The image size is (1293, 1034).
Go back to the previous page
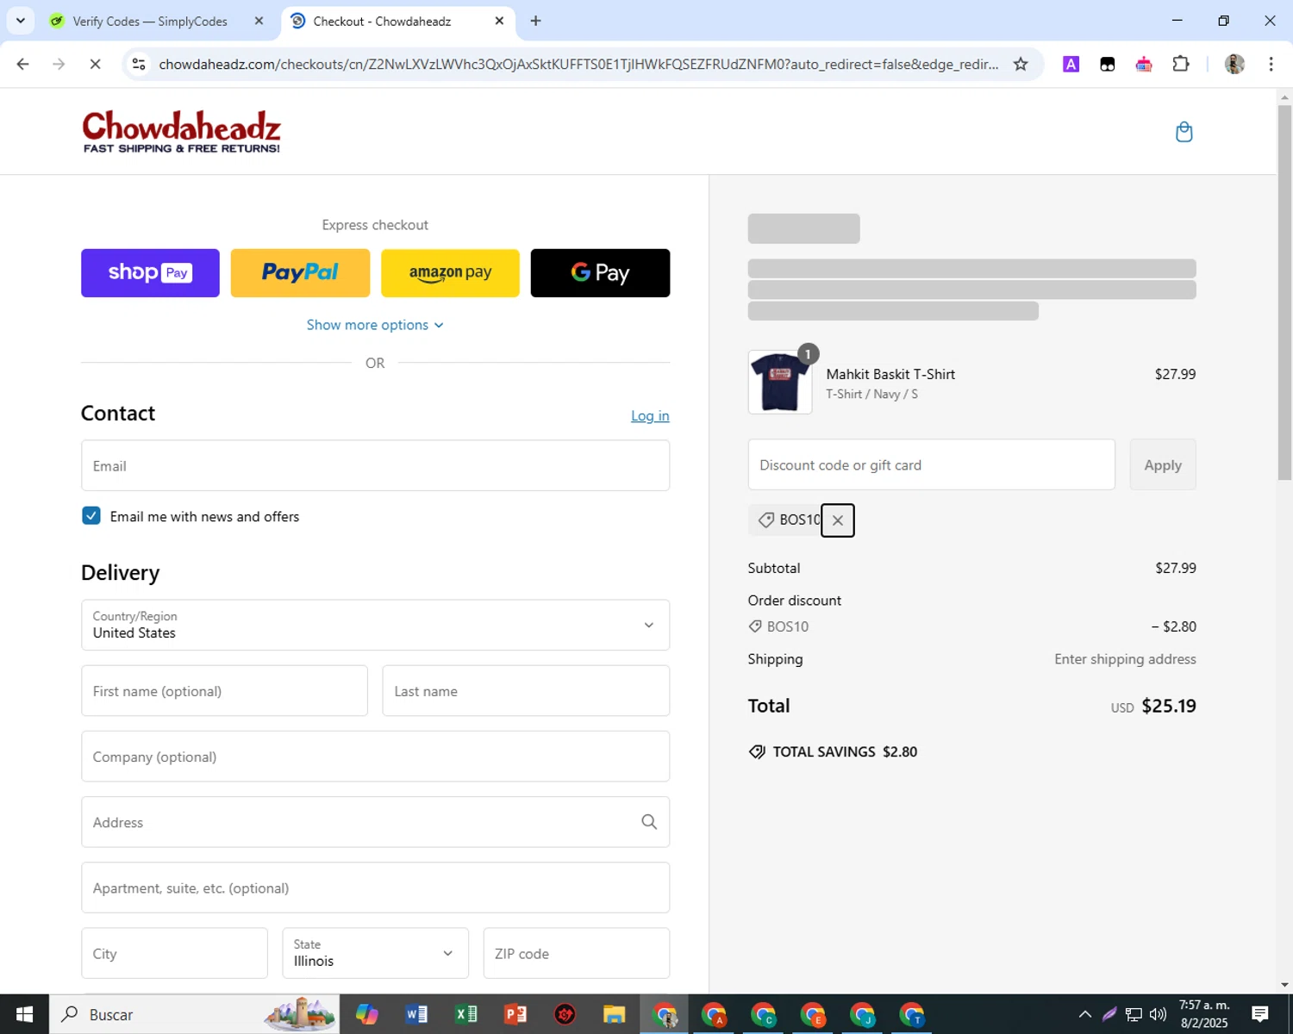pyautogui.click(x=23, y=64)
